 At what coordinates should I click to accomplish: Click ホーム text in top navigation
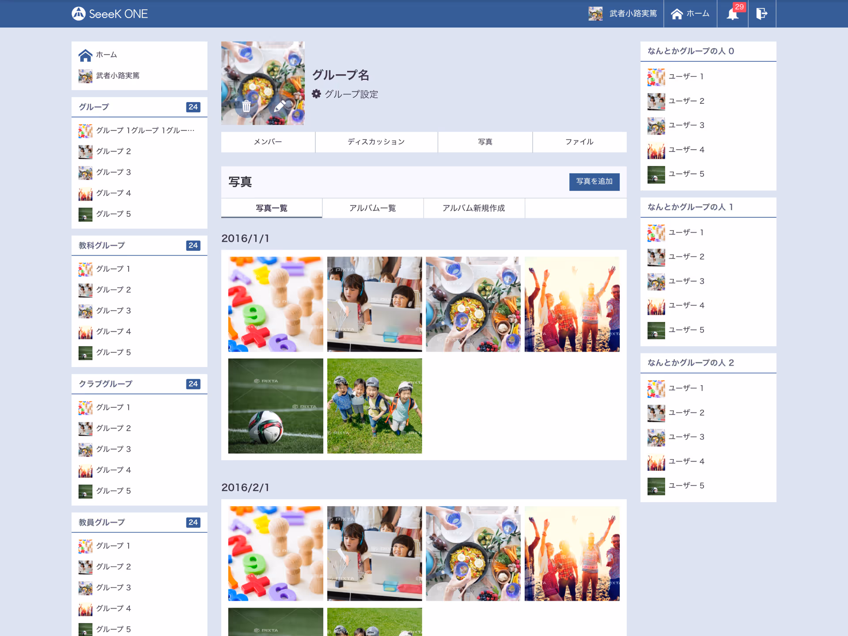698,14
